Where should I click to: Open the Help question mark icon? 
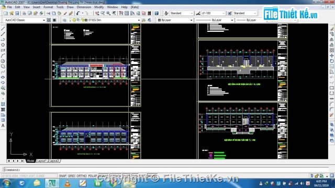pos(157,13)
